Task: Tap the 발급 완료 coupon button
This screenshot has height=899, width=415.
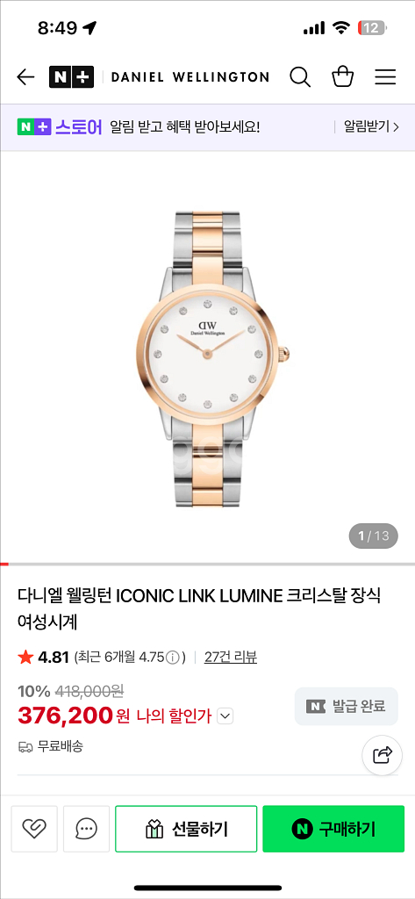Action: point(347,707)
